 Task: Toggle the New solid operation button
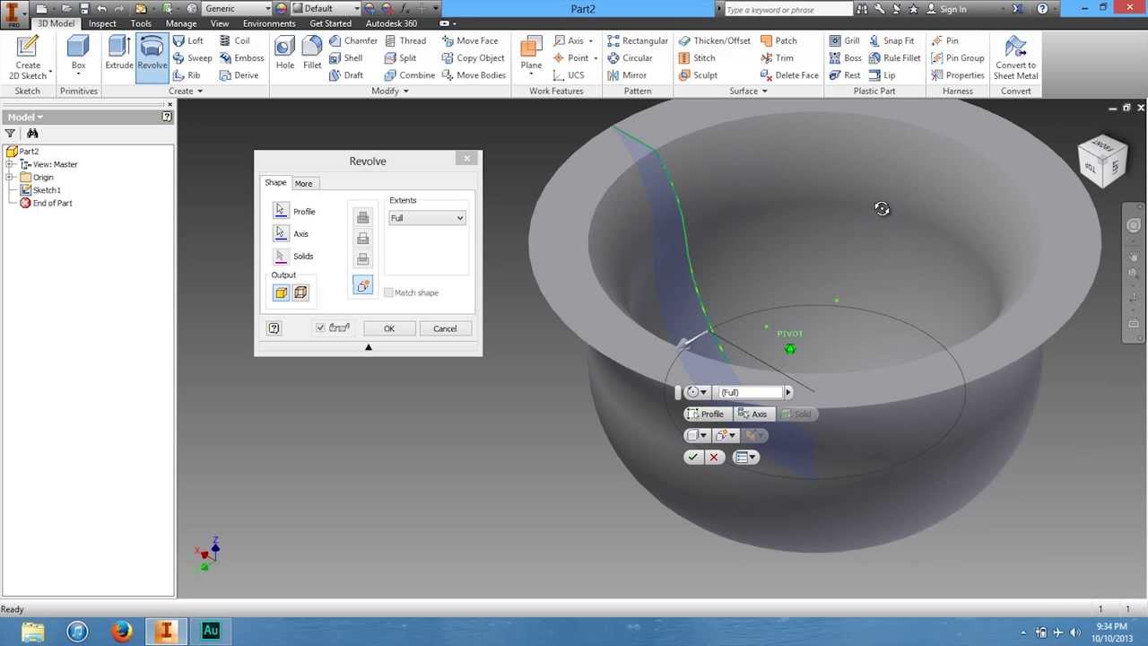click(x=363, y=285)
